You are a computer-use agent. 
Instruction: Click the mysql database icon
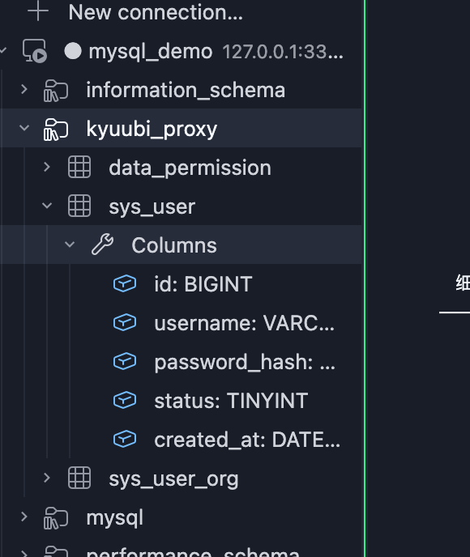coord(56,518)
